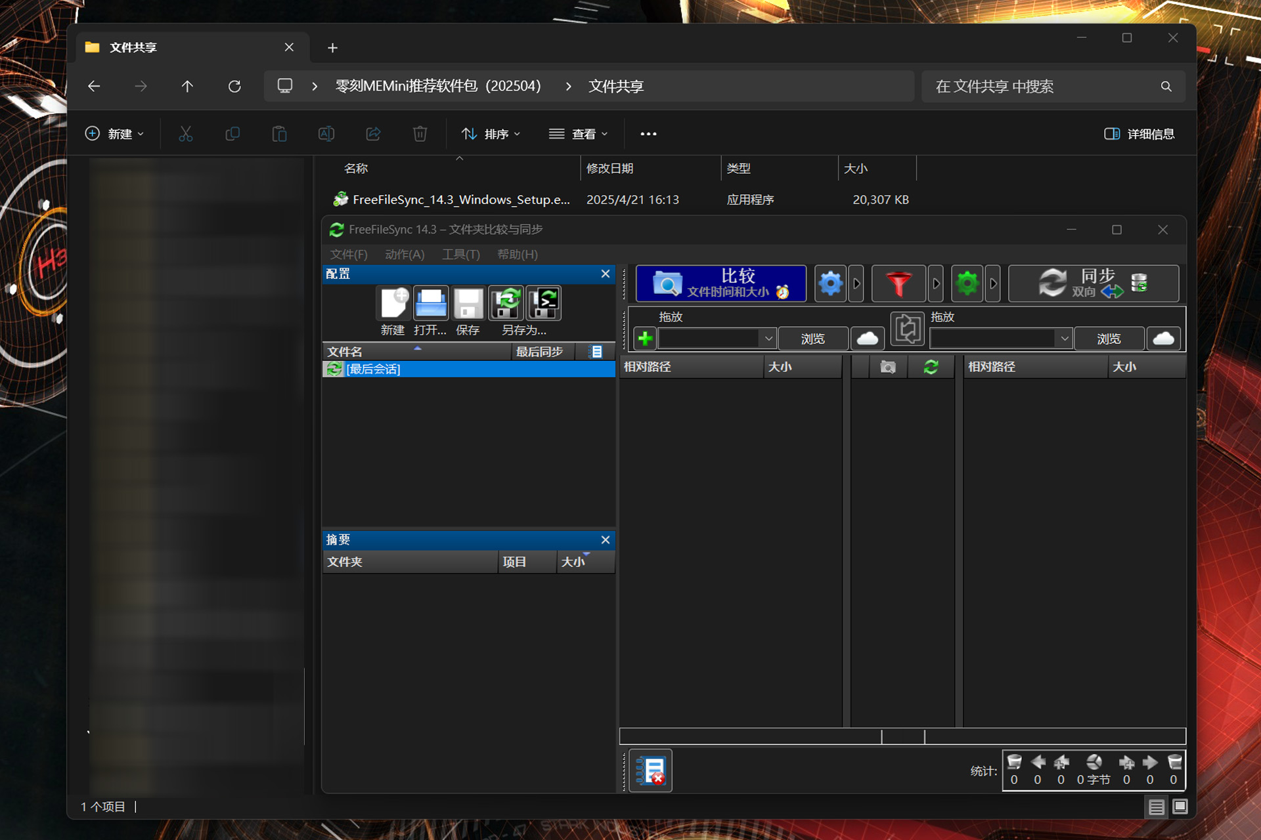Sort summary by Folder column
1261x840 pixels.
tap(410, 562)
